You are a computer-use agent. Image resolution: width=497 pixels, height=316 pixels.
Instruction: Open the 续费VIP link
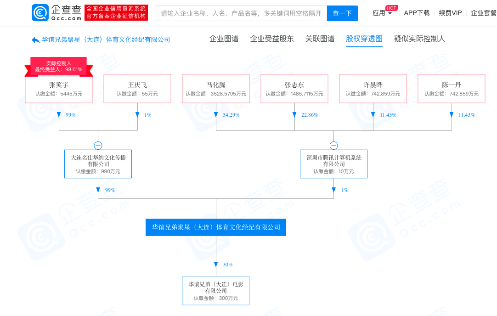click(450, 13)
